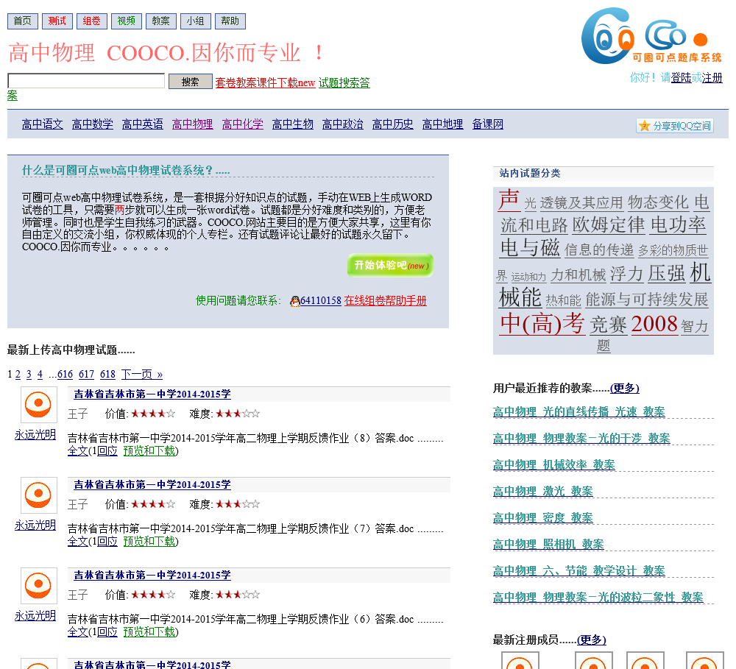Click the 注册 link
736x669 pixels.
click(x=712, y=78)
